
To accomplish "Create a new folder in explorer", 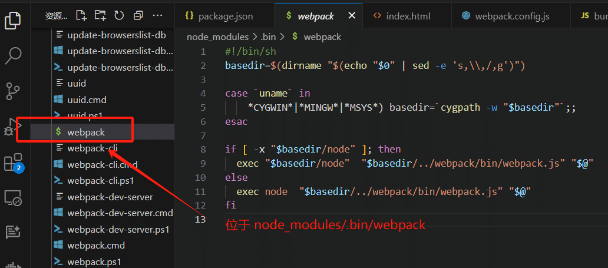I will 100,15.
